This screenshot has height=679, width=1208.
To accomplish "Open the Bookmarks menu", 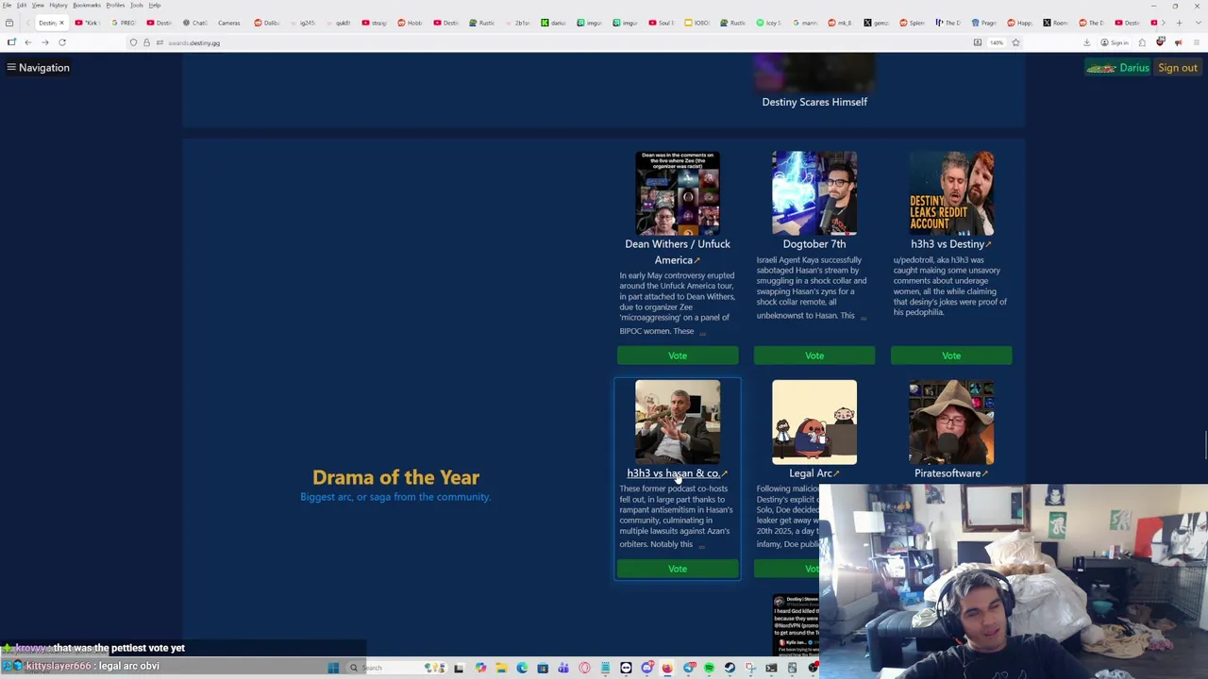I will (87, 6).
